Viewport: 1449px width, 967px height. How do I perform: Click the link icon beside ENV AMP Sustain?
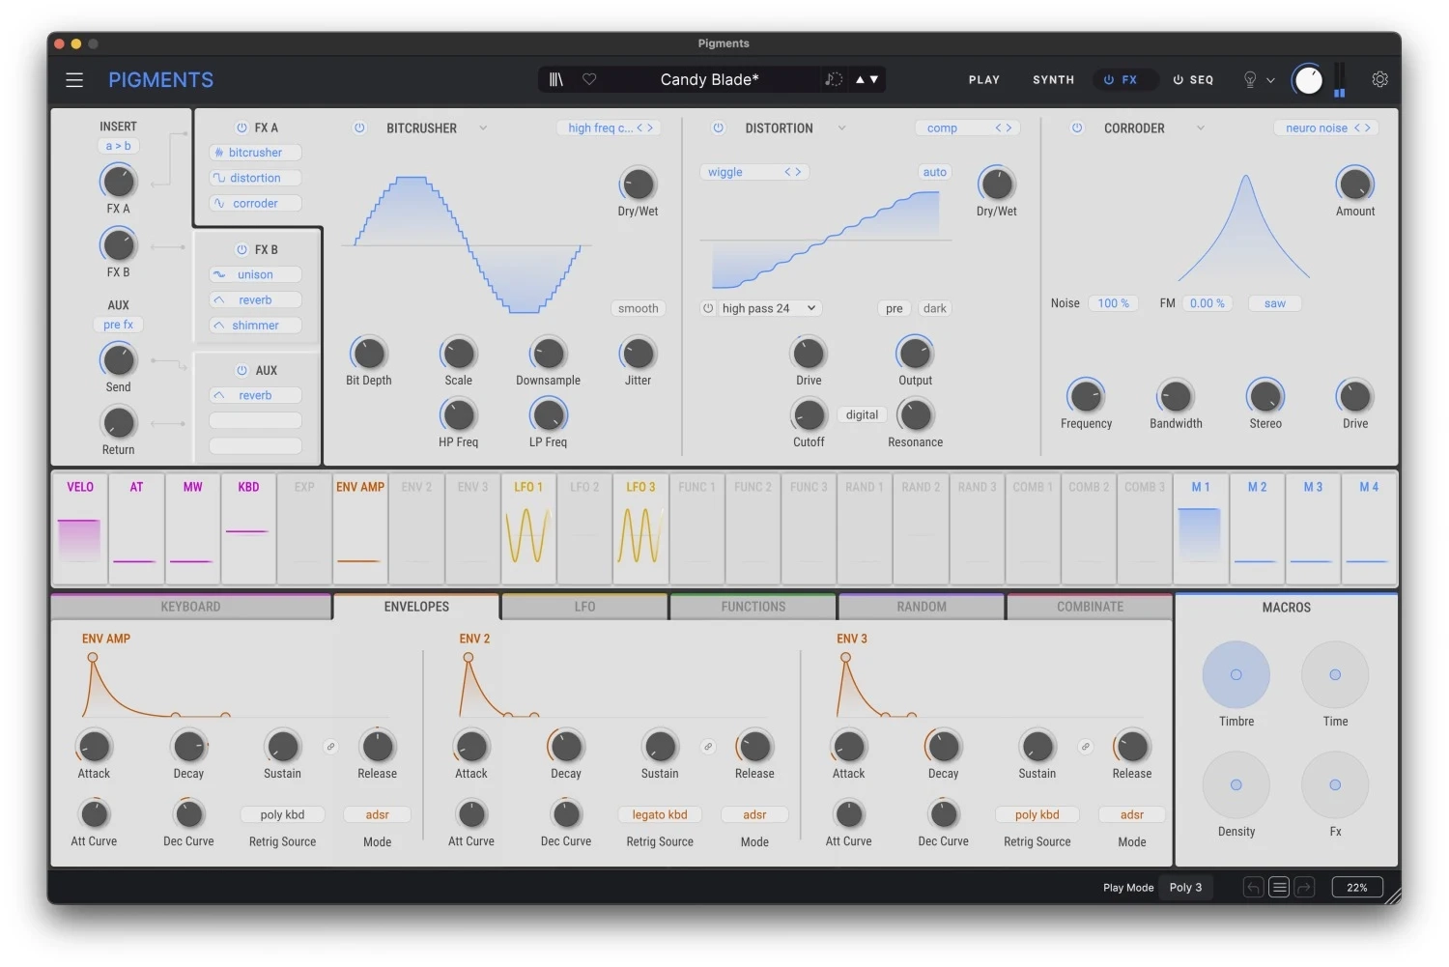[330, 747]
